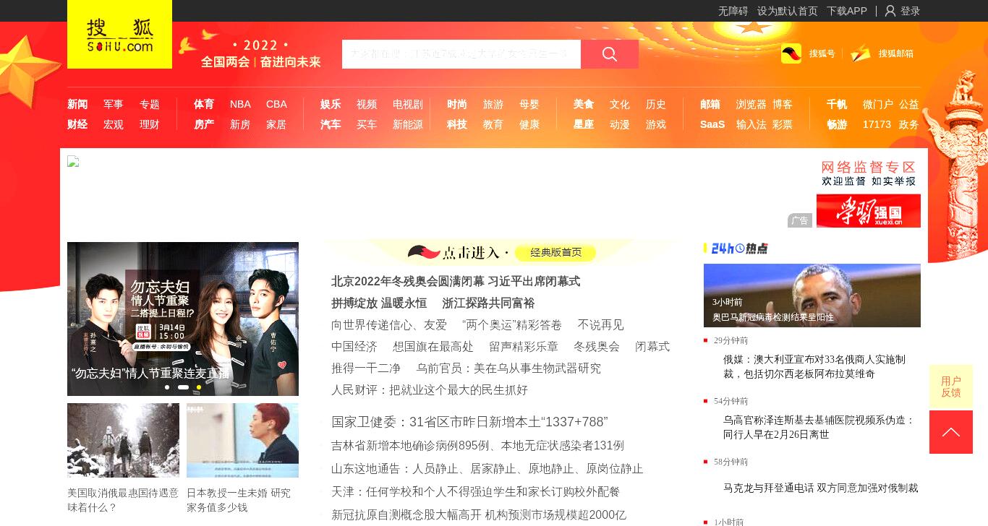Open the 网络监督专区 banner

(x=869, y=173)
